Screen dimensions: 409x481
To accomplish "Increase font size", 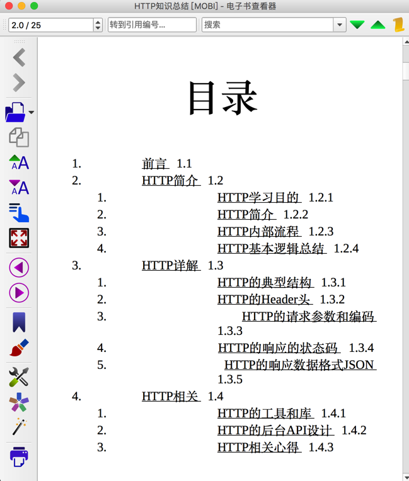I will click(19, 162).
